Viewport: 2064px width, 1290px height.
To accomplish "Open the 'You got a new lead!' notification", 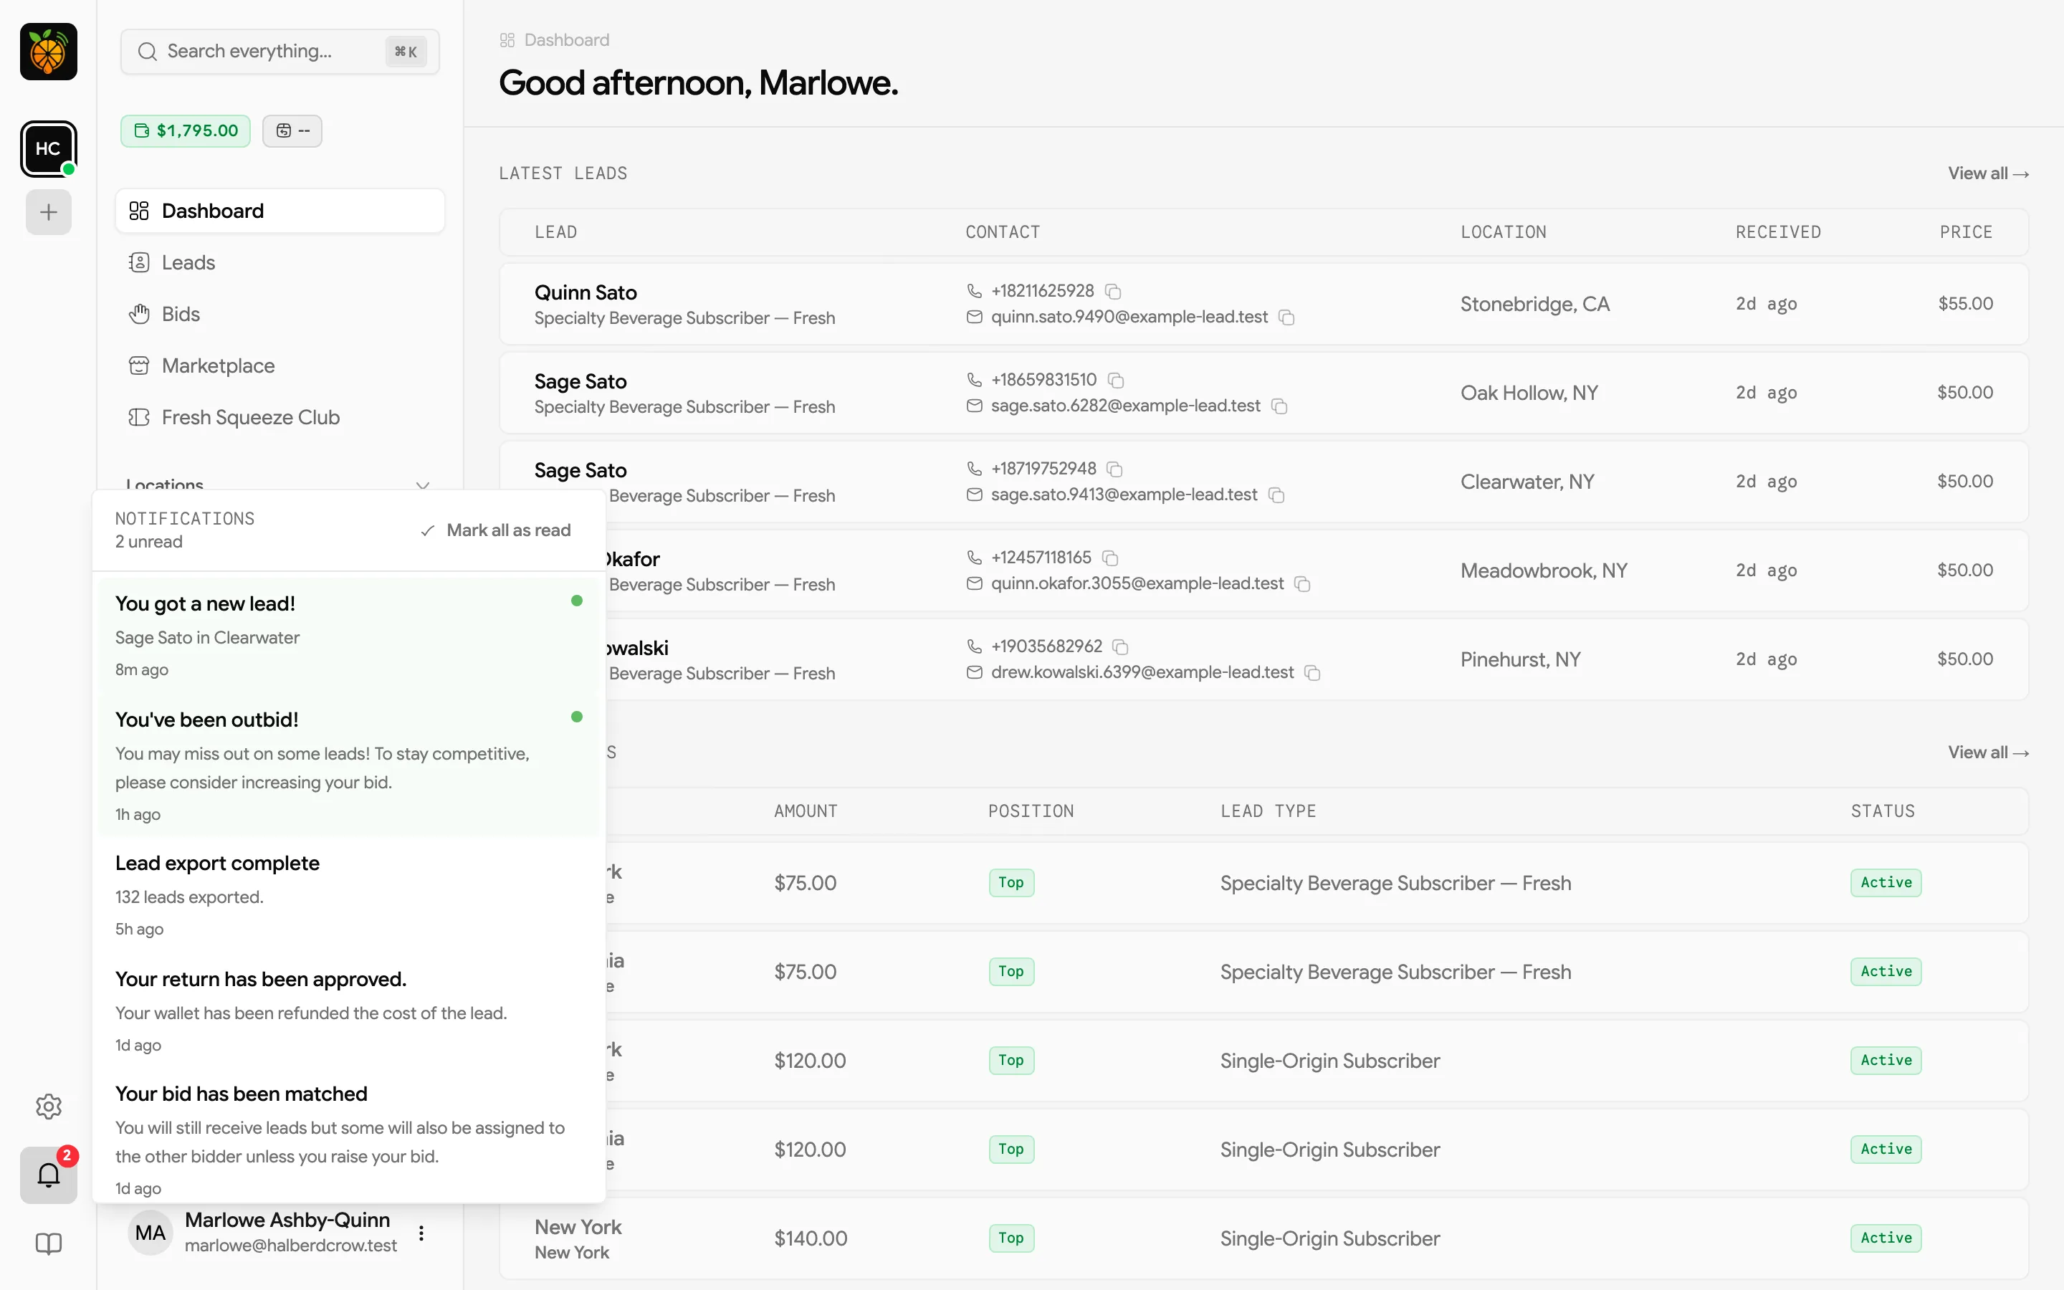I will [349, 636].
